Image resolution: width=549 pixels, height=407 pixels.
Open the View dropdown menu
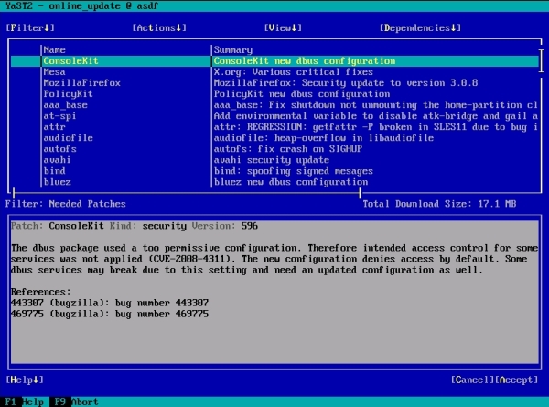coord(283,27)
